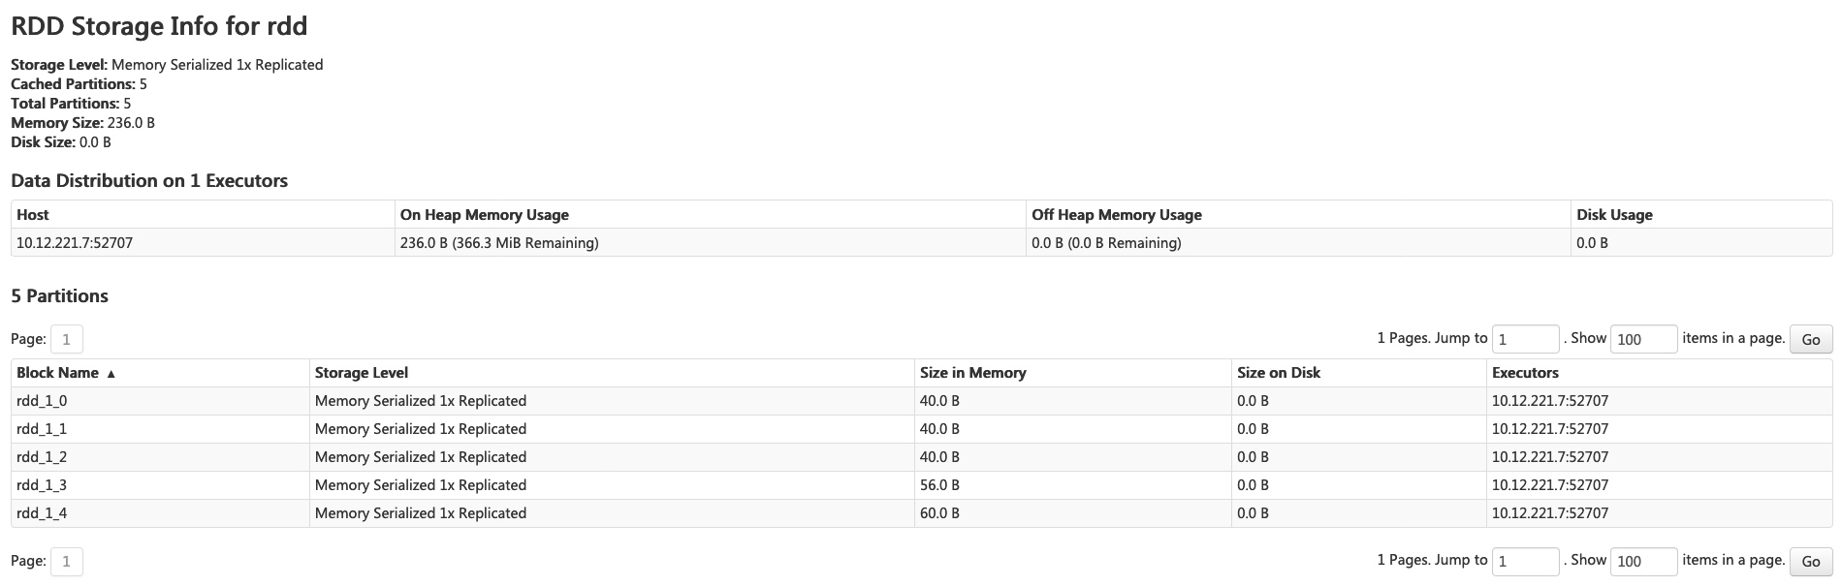Click the bottom items-per-page Show field
The image size is (1842, 586).
(1642, 561)
